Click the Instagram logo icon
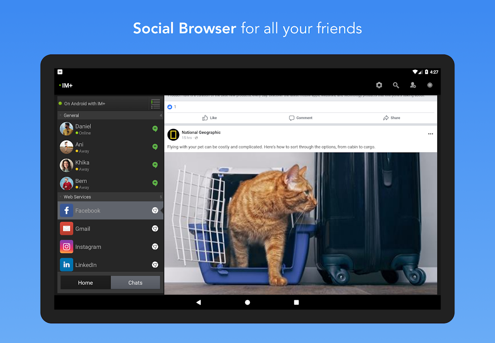Image resolution: width=495 pixels, height=343 pixels. (x=66, y=247)
